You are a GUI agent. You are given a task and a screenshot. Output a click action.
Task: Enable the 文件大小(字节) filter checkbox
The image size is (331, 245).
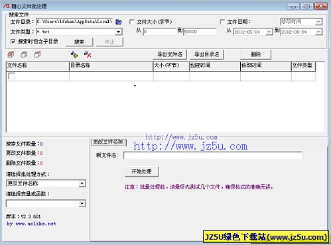(x=132, y=22)
